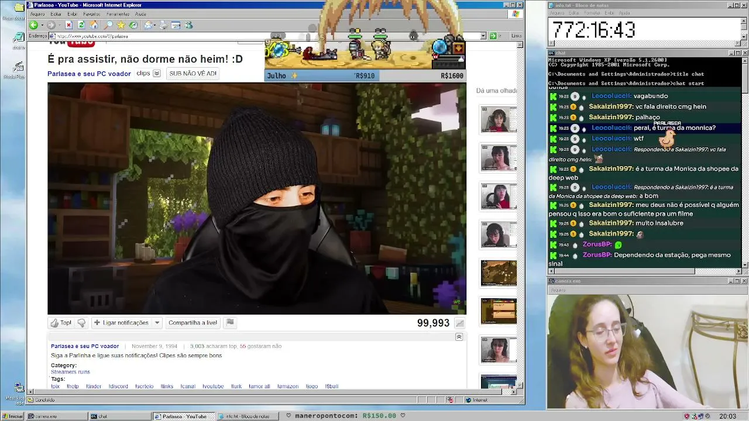Click the SUB NÃO VÊ AD! button
This screenshot has width=749, height=421.
tap(193, 74)
